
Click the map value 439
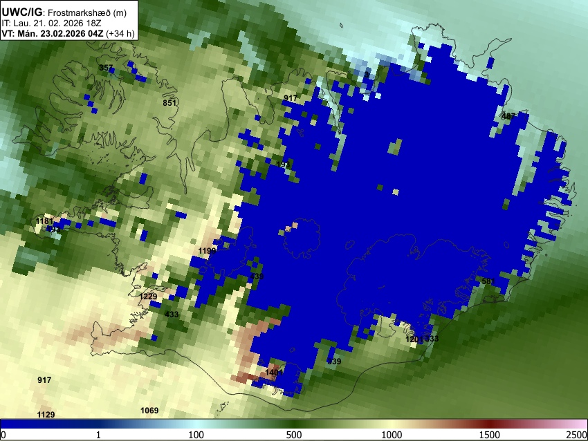(x=257, y=276)
